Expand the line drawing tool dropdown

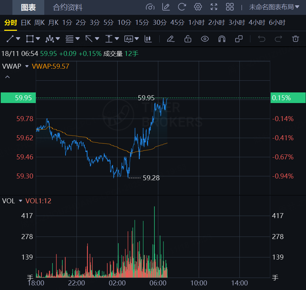[18, 39]
